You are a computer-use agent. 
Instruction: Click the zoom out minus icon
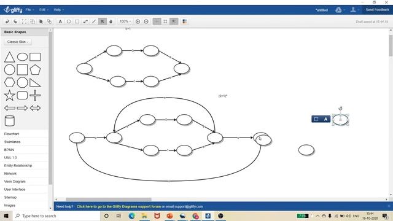(x=146, y=21)
